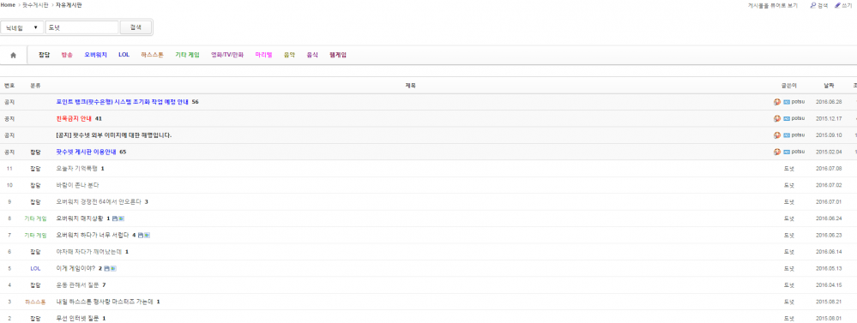Open post 운동 관해서 질문

click(x=77, y=284)
